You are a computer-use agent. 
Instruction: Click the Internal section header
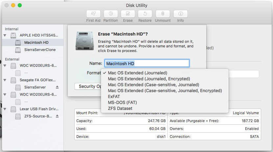click(12, 29)
